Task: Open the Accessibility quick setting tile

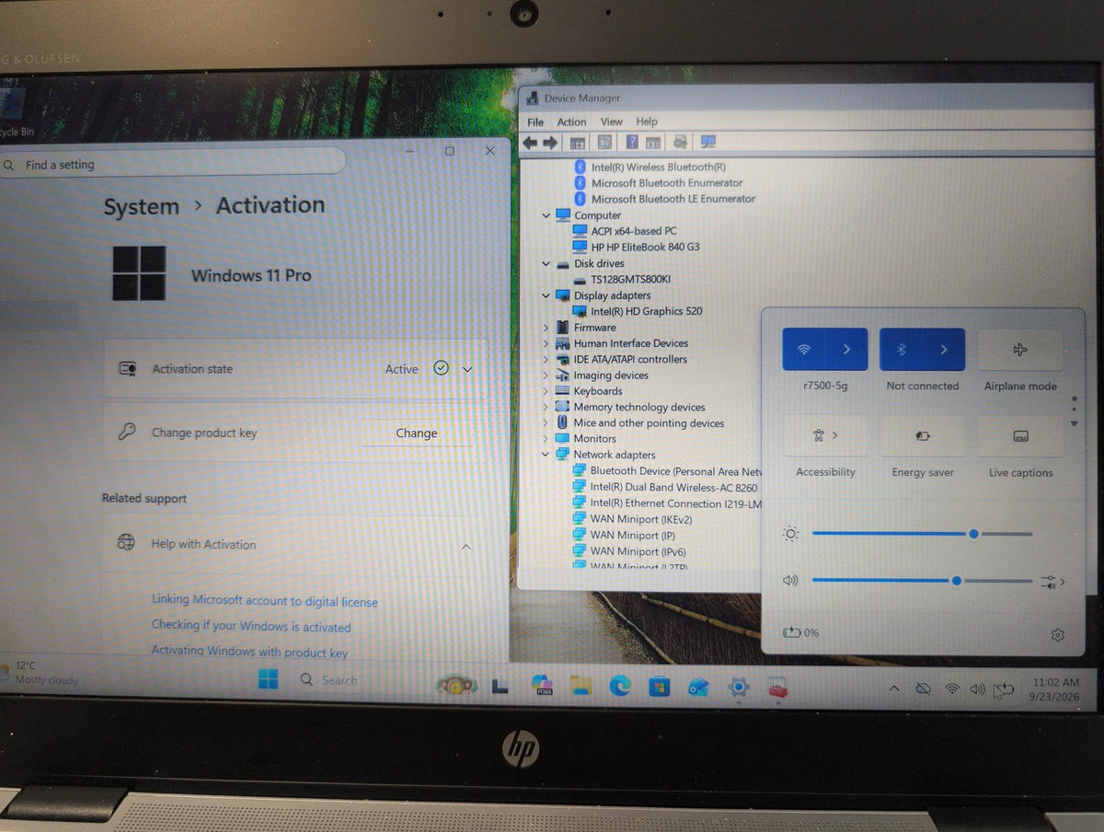Action: [x=825, y=435]
